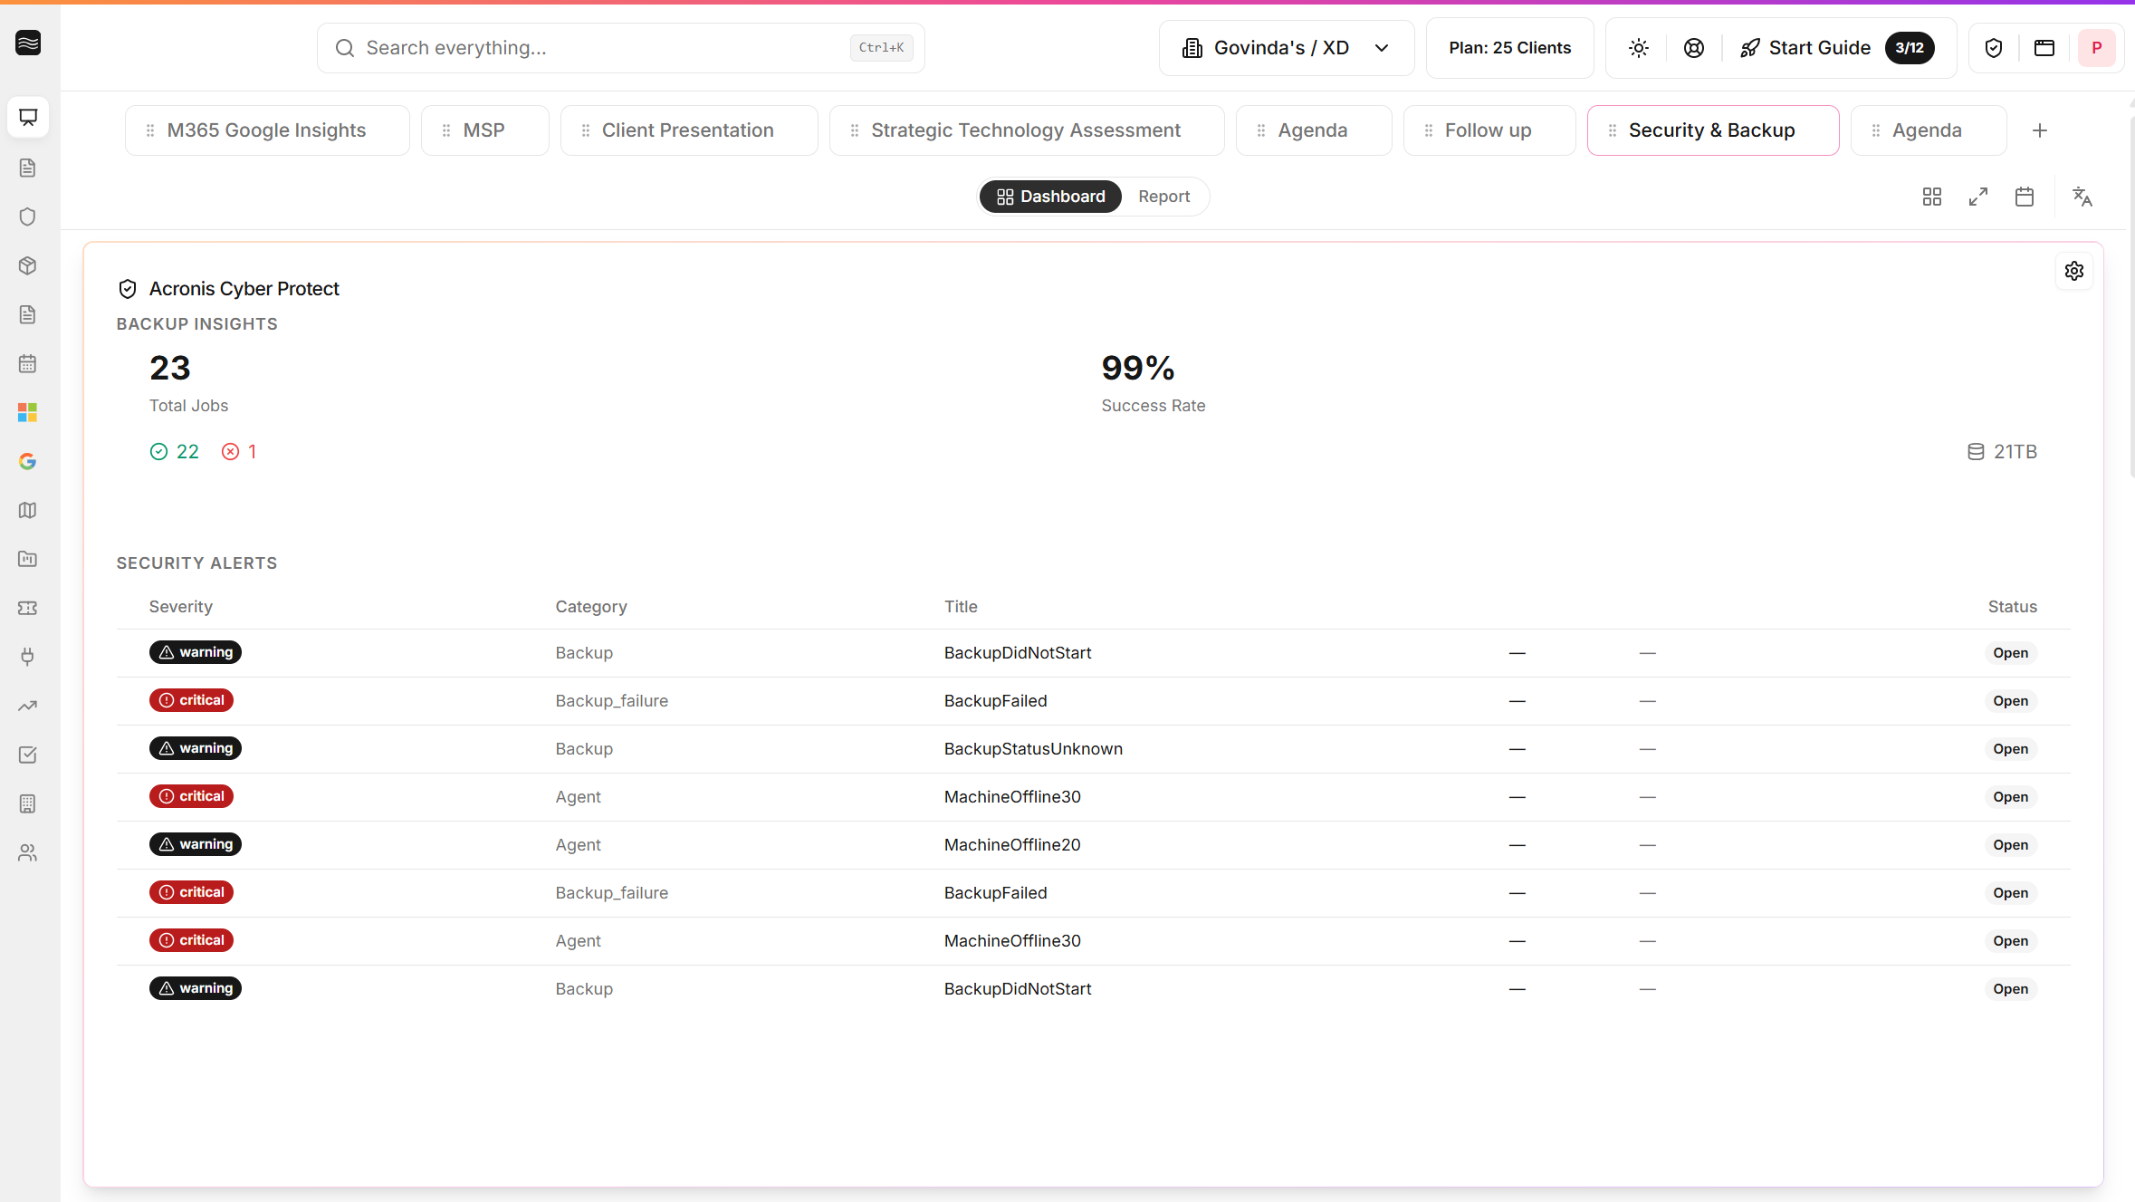Screen dimensions: 2135x1202
Task: Click the MachineOffline20 alert title
Action: [x=1012, y=845]
